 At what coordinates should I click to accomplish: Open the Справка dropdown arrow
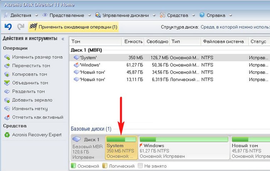tap(230, 15)
